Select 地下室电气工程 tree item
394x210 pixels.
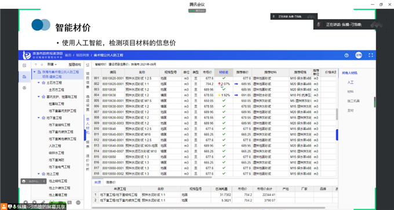point(60,167)
